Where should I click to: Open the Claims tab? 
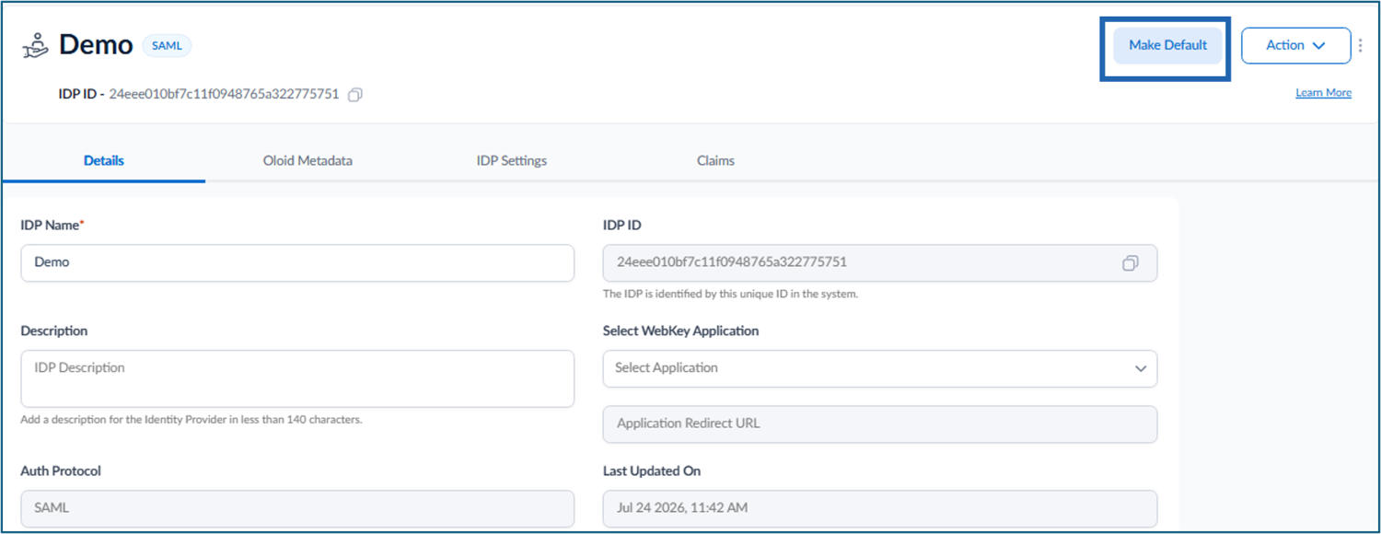[x=715, y=160]
